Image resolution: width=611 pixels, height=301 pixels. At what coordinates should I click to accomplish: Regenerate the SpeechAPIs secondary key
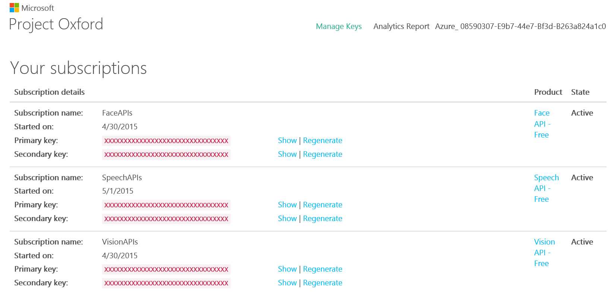click(323, 219)
